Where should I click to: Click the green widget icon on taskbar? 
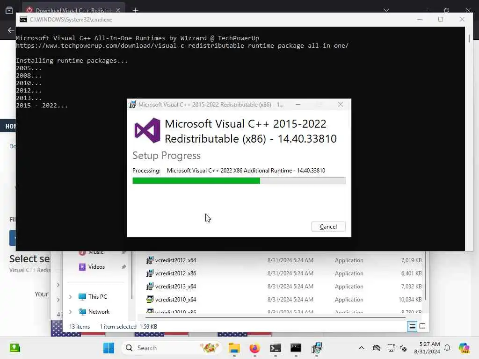pos(15,348)
